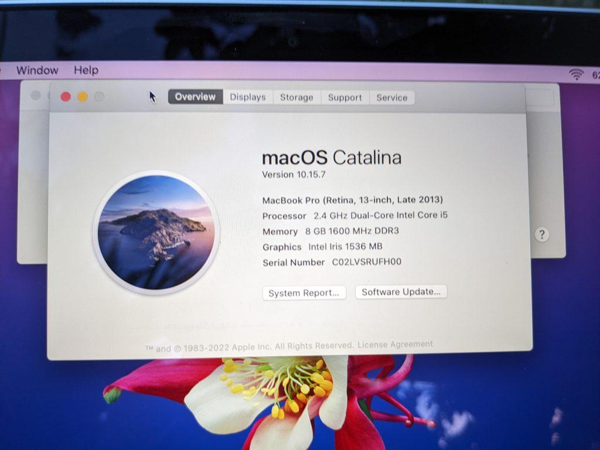
Task: Click the macOS Catalina title
Action: pyautogui.click(x=332, y=158)
